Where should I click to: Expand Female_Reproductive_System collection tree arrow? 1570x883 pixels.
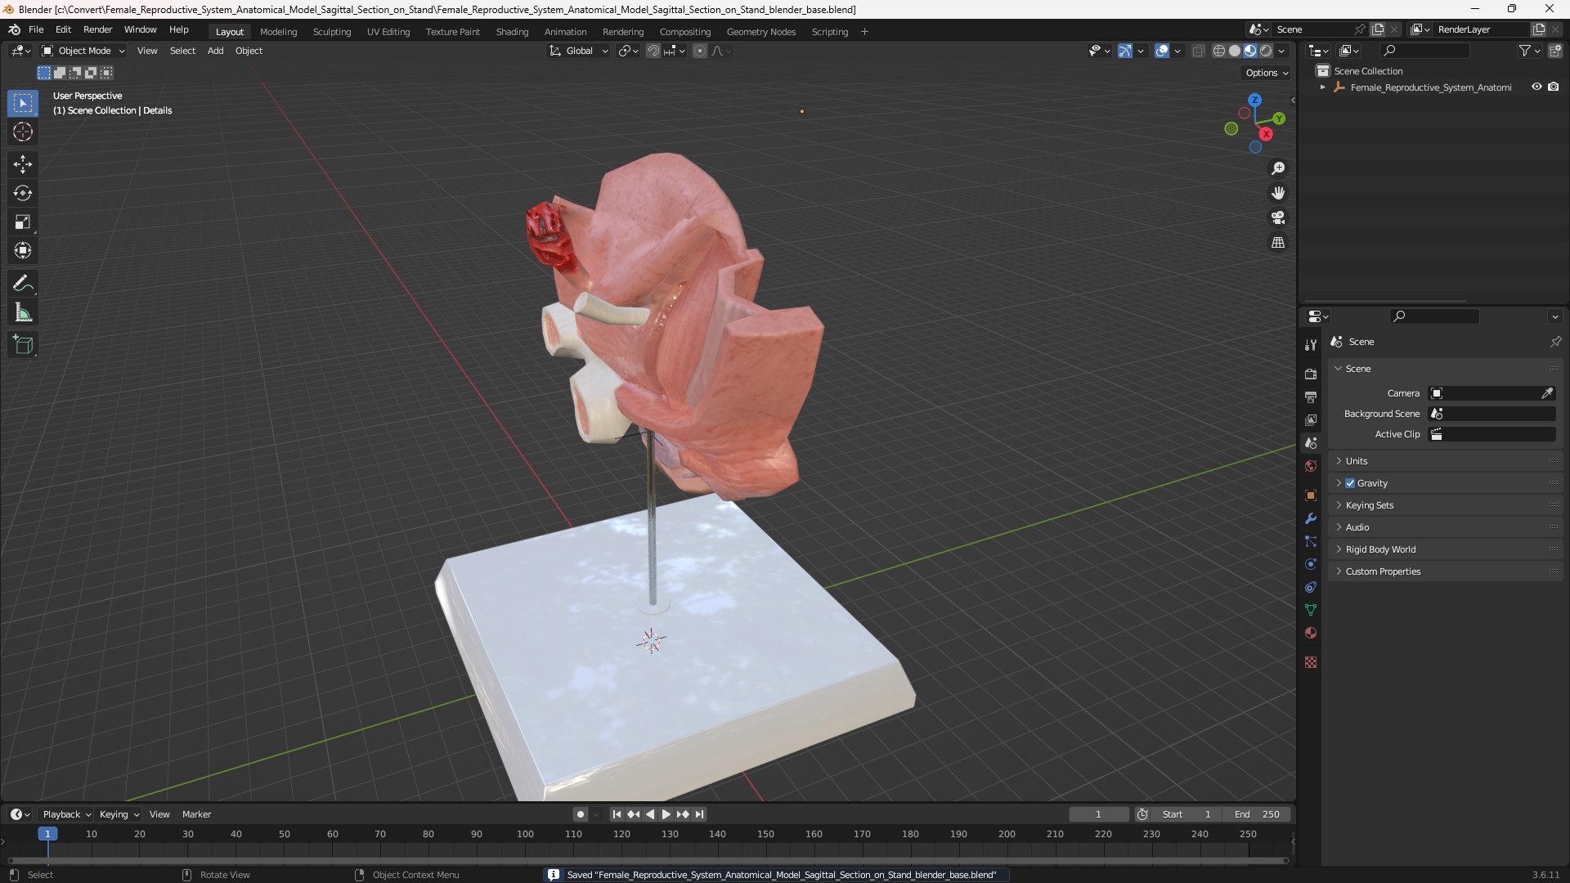tap(1323, 87)
